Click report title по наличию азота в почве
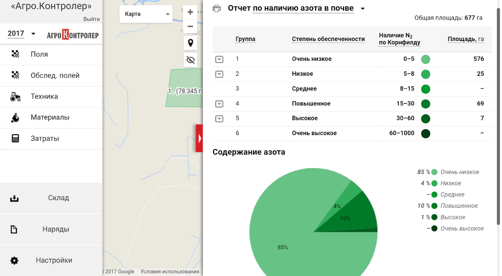This screenshot has width=502, height=276. pos(303,8)
